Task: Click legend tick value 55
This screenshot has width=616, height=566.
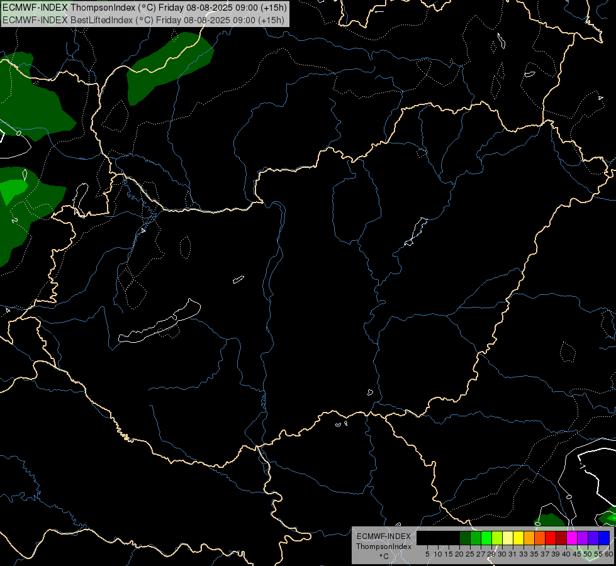Action: (598, 554)
